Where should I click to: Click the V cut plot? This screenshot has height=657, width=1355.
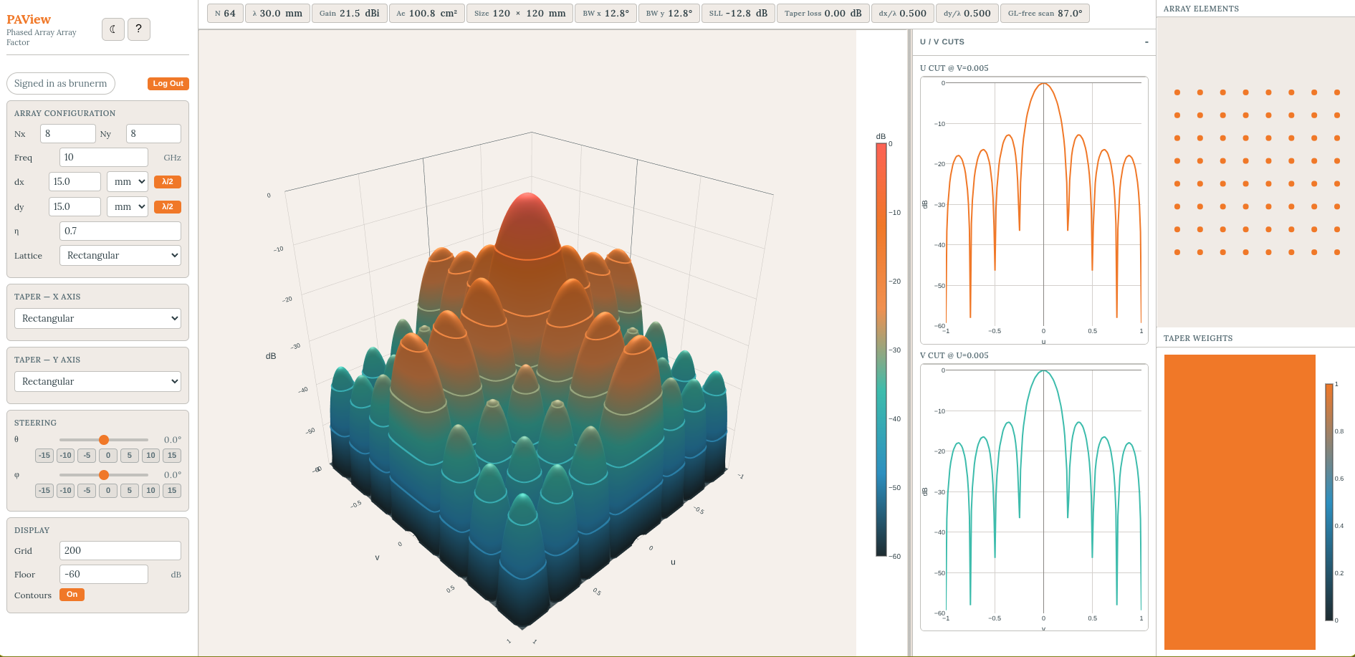coord(1034,497)
